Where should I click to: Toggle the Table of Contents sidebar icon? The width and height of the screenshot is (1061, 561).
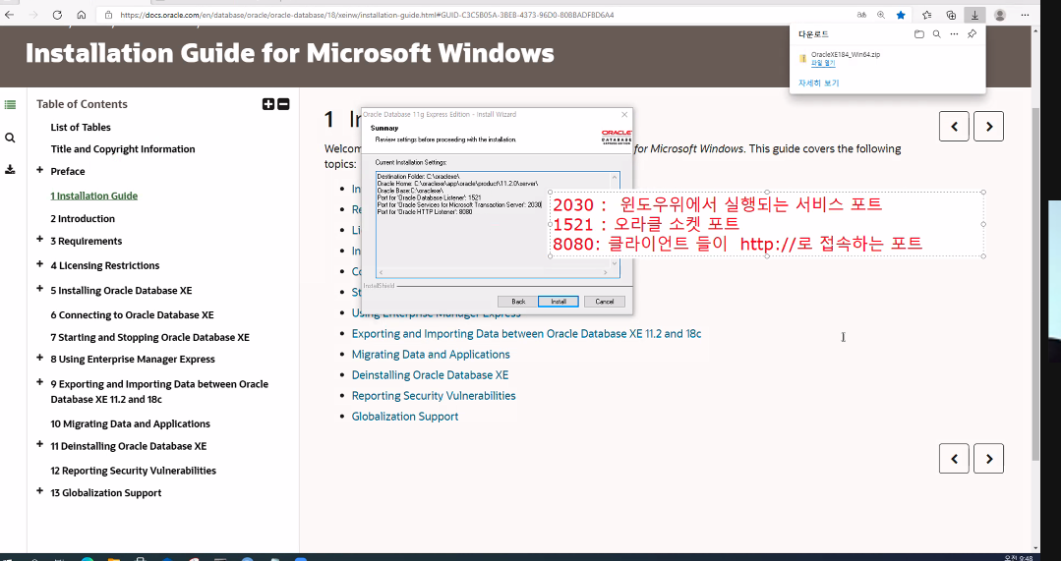pos(10,104)
